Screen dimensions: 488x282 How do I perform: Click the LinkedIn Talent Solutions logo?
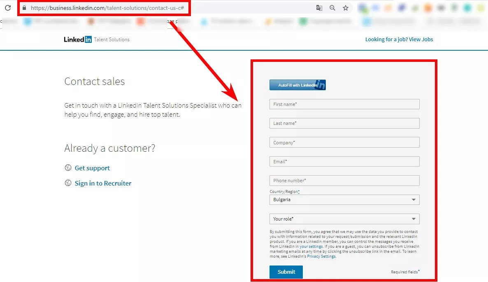[96, 39]
